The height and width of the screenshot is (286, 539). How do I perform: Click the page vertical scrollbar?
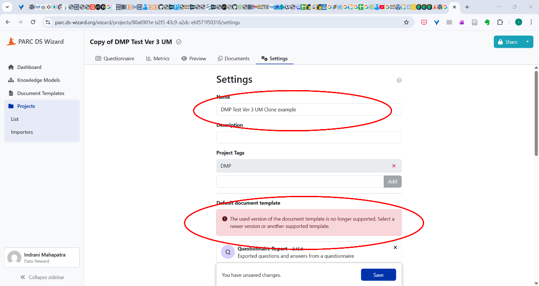pos(536,113)
